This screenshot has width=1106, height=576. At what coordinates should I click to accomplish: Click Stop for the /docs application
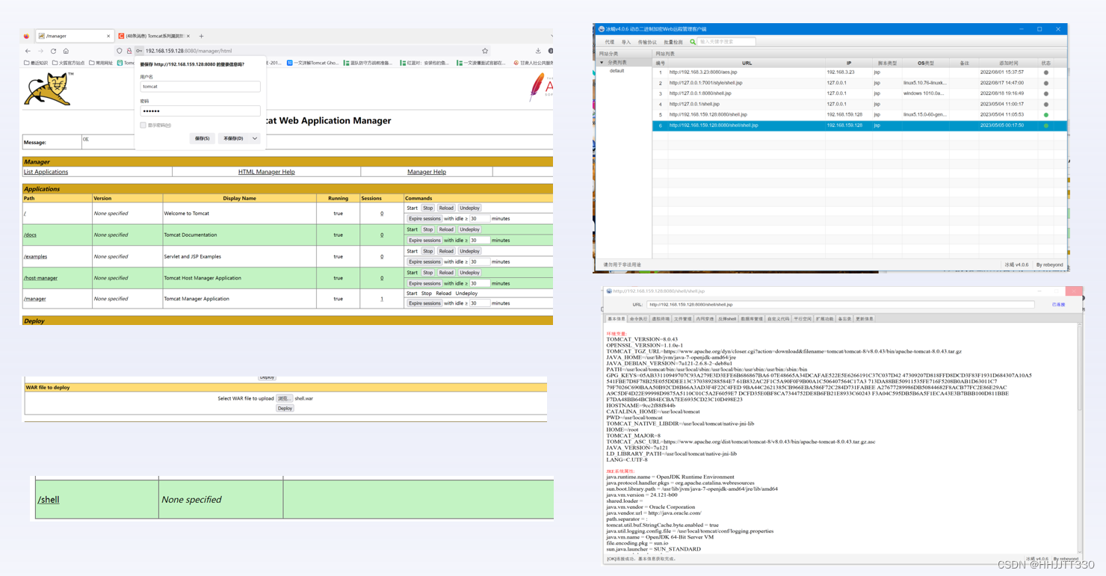pyautogui.click(x=427, y=229)
